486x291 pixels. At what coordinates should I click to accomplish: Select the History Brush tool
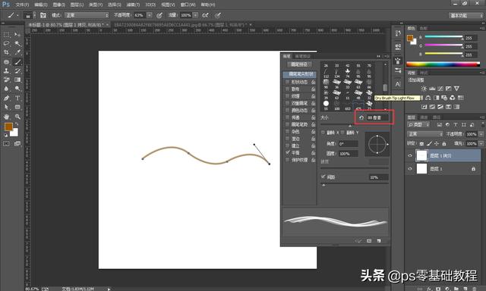point(17,70)
